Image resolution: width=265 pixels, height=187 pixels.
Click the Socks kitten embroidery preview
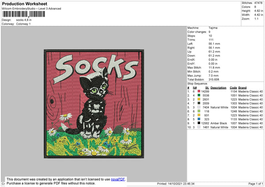pos(95,104)
